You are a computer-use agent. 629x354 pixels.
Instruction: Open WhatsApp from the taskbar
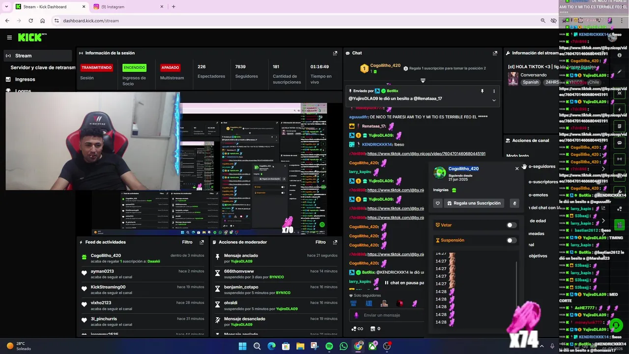(343, 346)
